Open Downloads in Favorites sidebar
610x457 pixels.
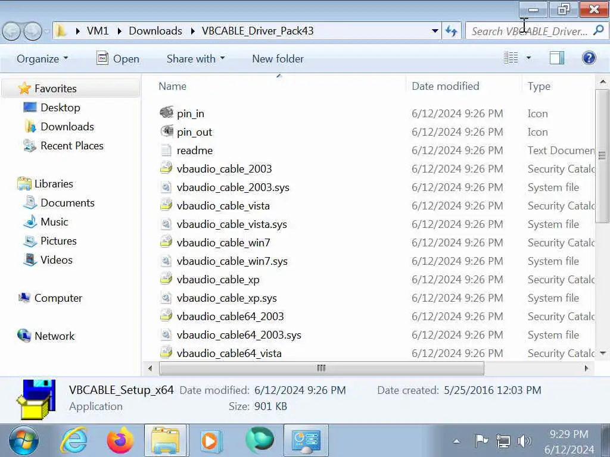coord(67,126)
